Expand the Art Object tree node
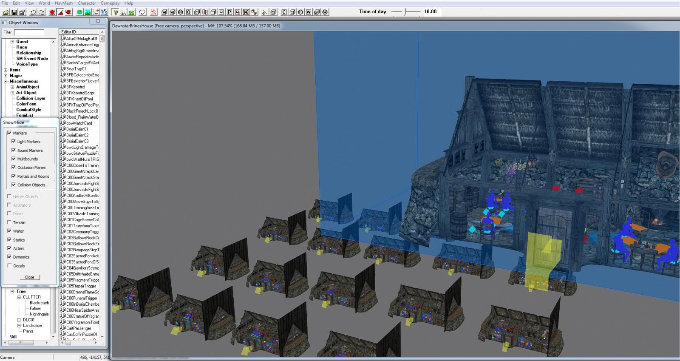 12,93
